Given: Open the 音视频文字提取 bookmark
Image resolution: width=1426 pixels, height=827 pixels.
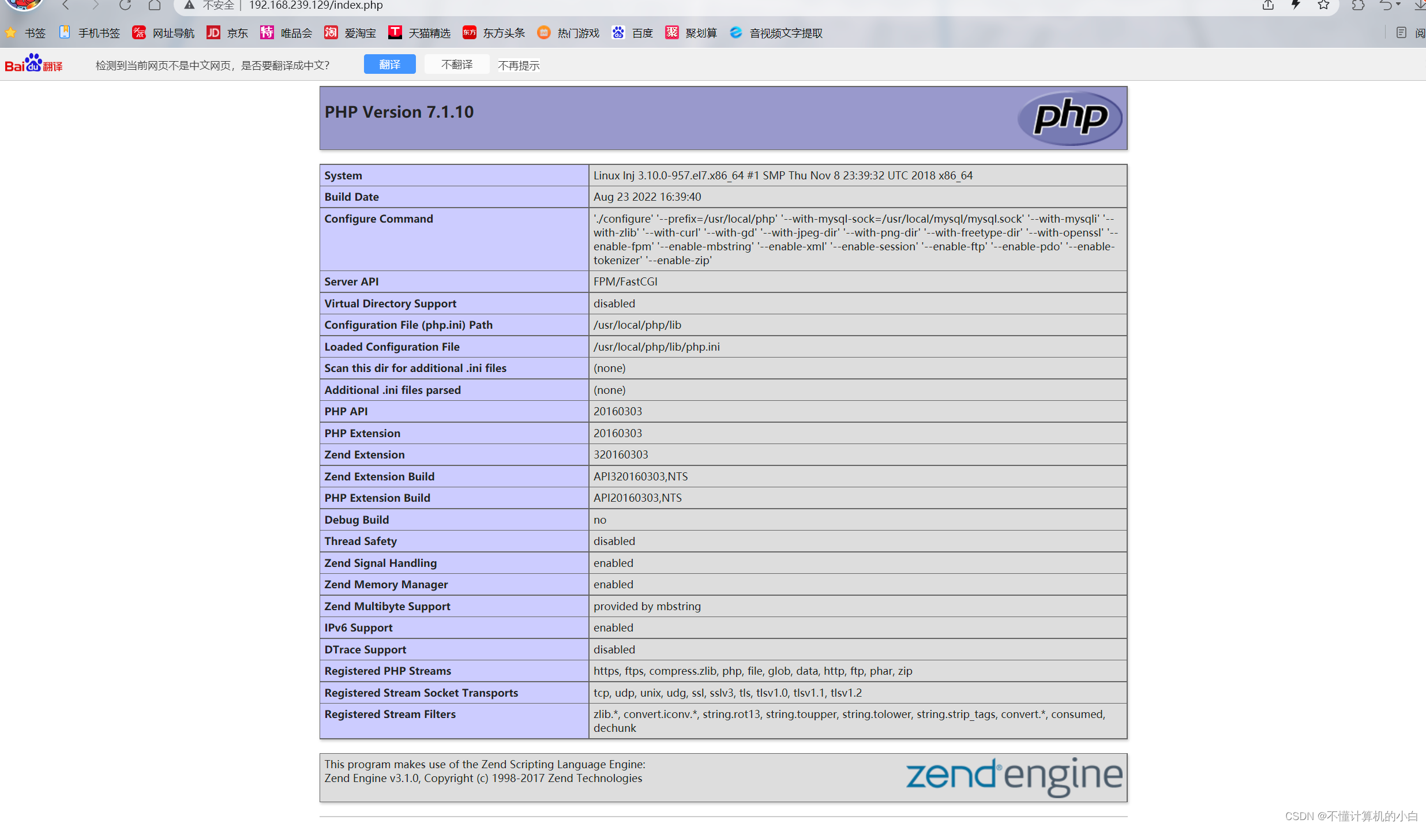Looking at the screenshot, I should click(776, 33).
